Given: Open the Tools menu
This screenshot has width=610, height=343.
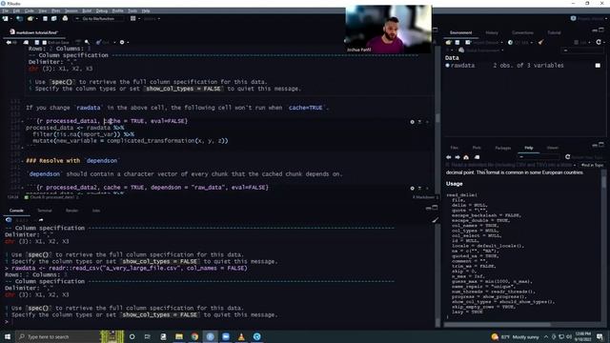Looking at the screenshot, I should click(132, 10).
